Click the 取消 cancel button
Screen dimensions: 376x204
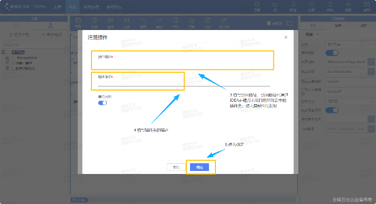176,167
